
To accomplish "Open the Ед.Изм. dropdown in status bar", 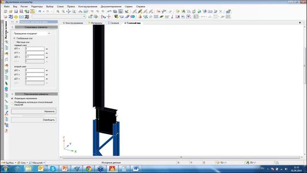I will (9, 162).
